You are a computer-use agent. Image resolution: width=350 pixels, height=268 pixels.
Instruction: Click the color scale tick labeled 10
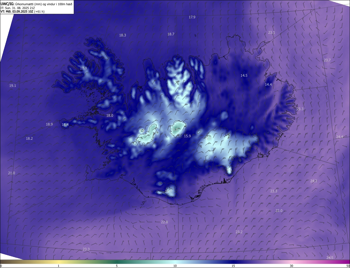coord(175,266)
